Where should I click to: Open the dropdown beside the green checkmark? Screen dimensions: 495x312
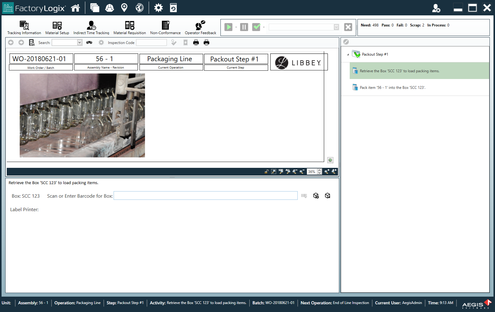tap(264, 27)
